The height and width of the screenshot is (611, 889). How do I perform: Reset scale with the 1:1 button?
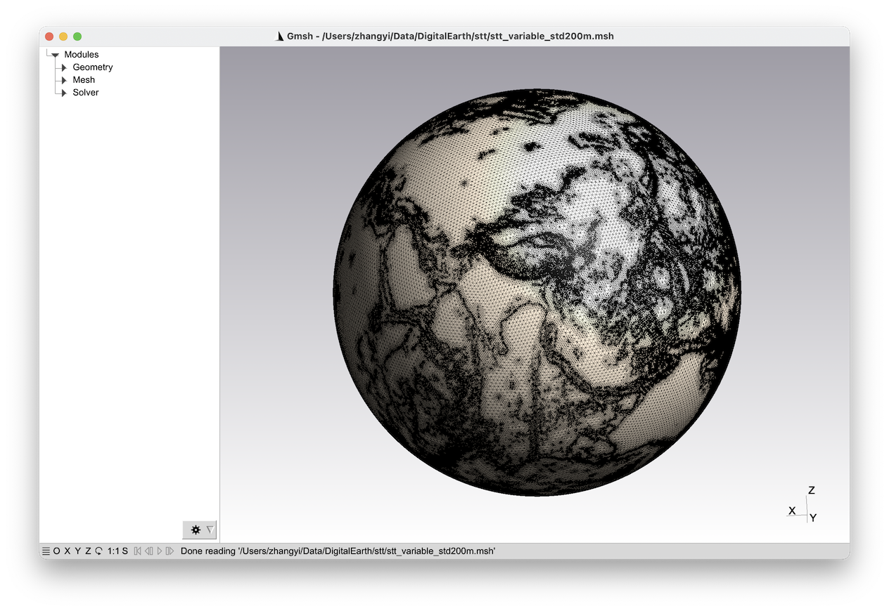pyautogui.click(x=113, y=551)
